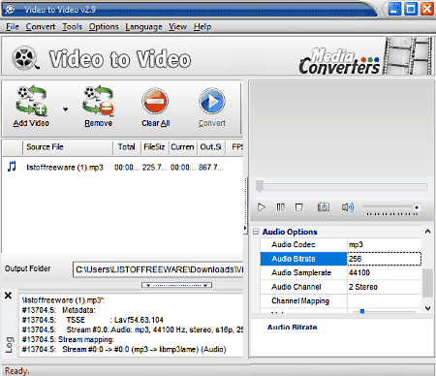Click the FileSiz column header
This screenshot has width=436, height=376.
(x=155, y=147)
